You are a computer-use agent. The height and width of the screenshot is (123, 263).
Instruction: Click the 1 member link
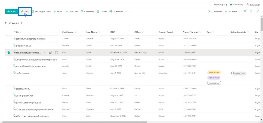(x=253, y=5)
